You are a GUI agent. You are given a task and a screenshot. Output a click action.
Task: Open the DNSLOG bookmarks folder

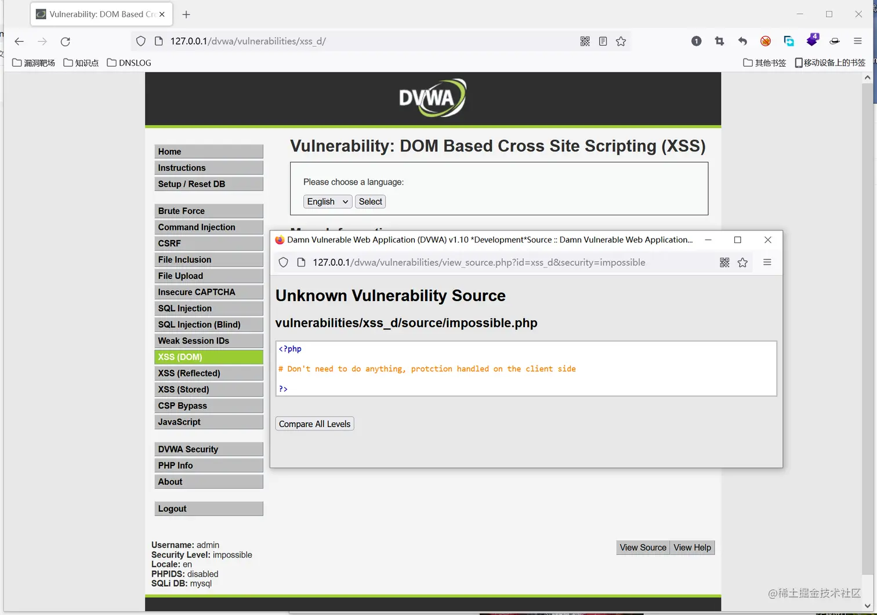click(129, 63)
